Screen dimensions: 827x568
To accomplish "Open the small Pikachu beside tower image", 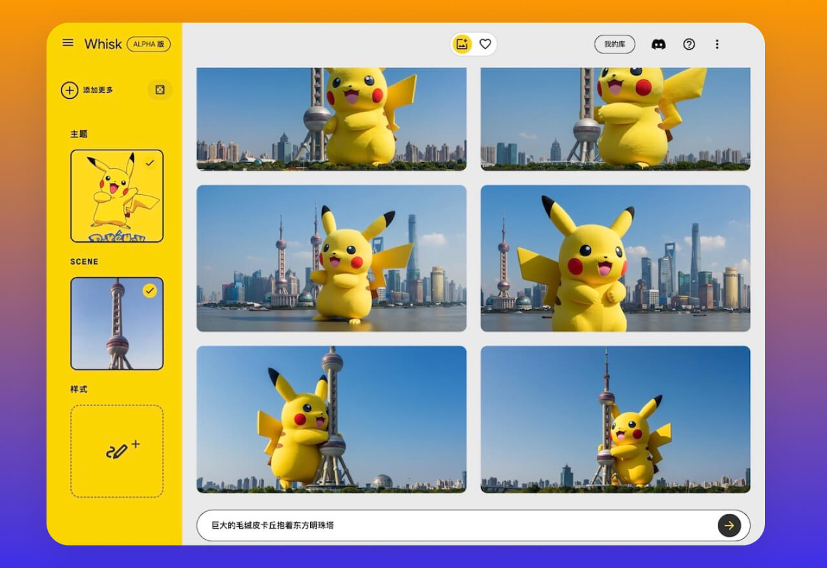I will point(615,419).
